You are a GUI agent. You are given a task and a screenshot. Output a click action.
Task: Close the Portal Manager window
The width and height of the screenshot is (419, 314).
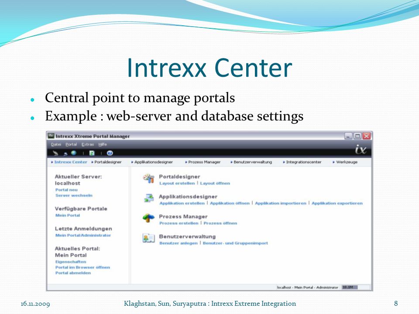click(x=367, y=136)
